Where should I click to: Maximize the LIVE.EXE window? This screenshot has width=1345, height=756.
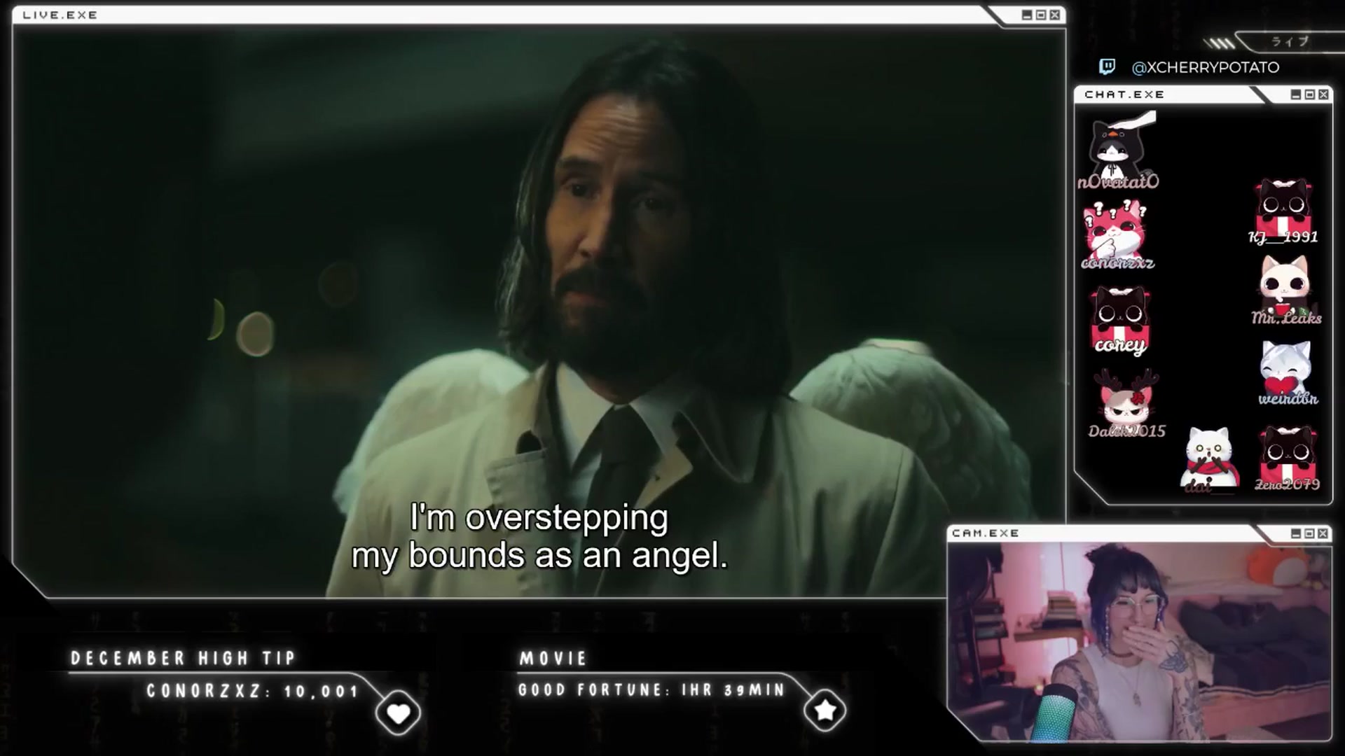point(1041,15)
